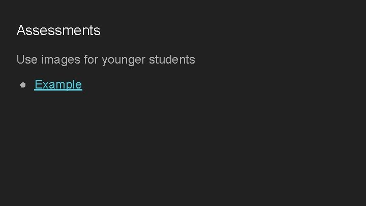366x206 pixels.
Task: Select the gray bullet point dot
Action: (x=23, y=85)
